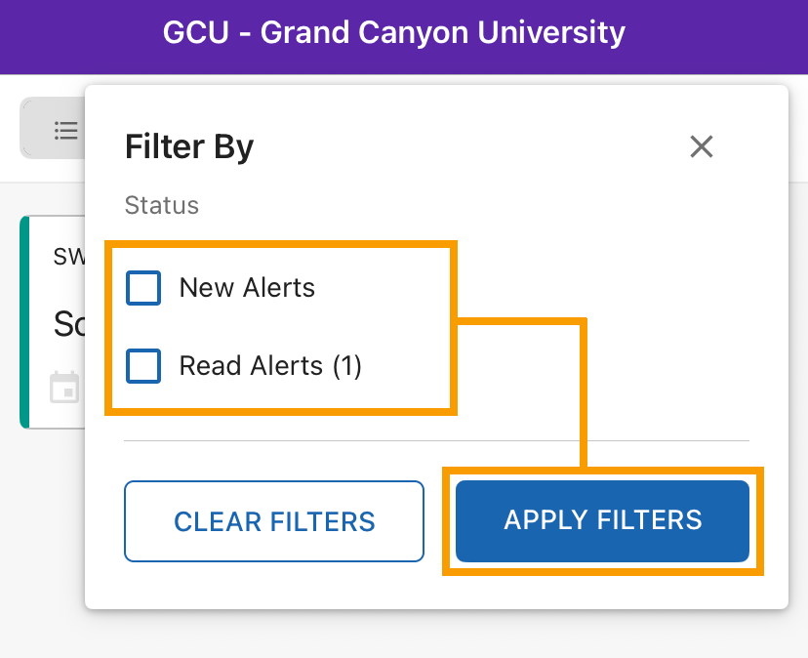The image size is (808, 658).
Task: Click the green stripe on the card edge
Action: pos(24,322)
